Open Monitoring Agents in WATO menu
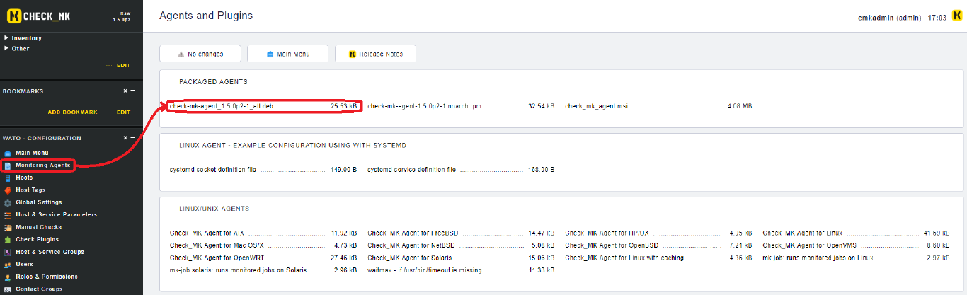Viewport: 967px width, 295px height. pos(42,166)
